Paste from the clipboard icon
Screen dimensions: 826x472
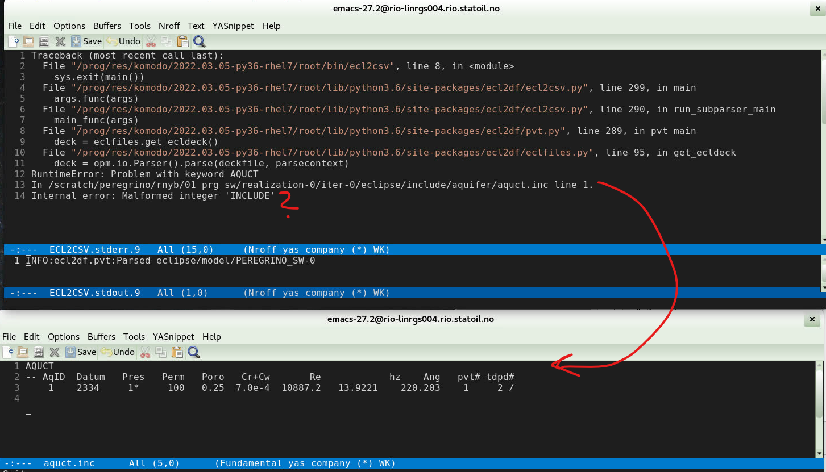pos(182,41)
